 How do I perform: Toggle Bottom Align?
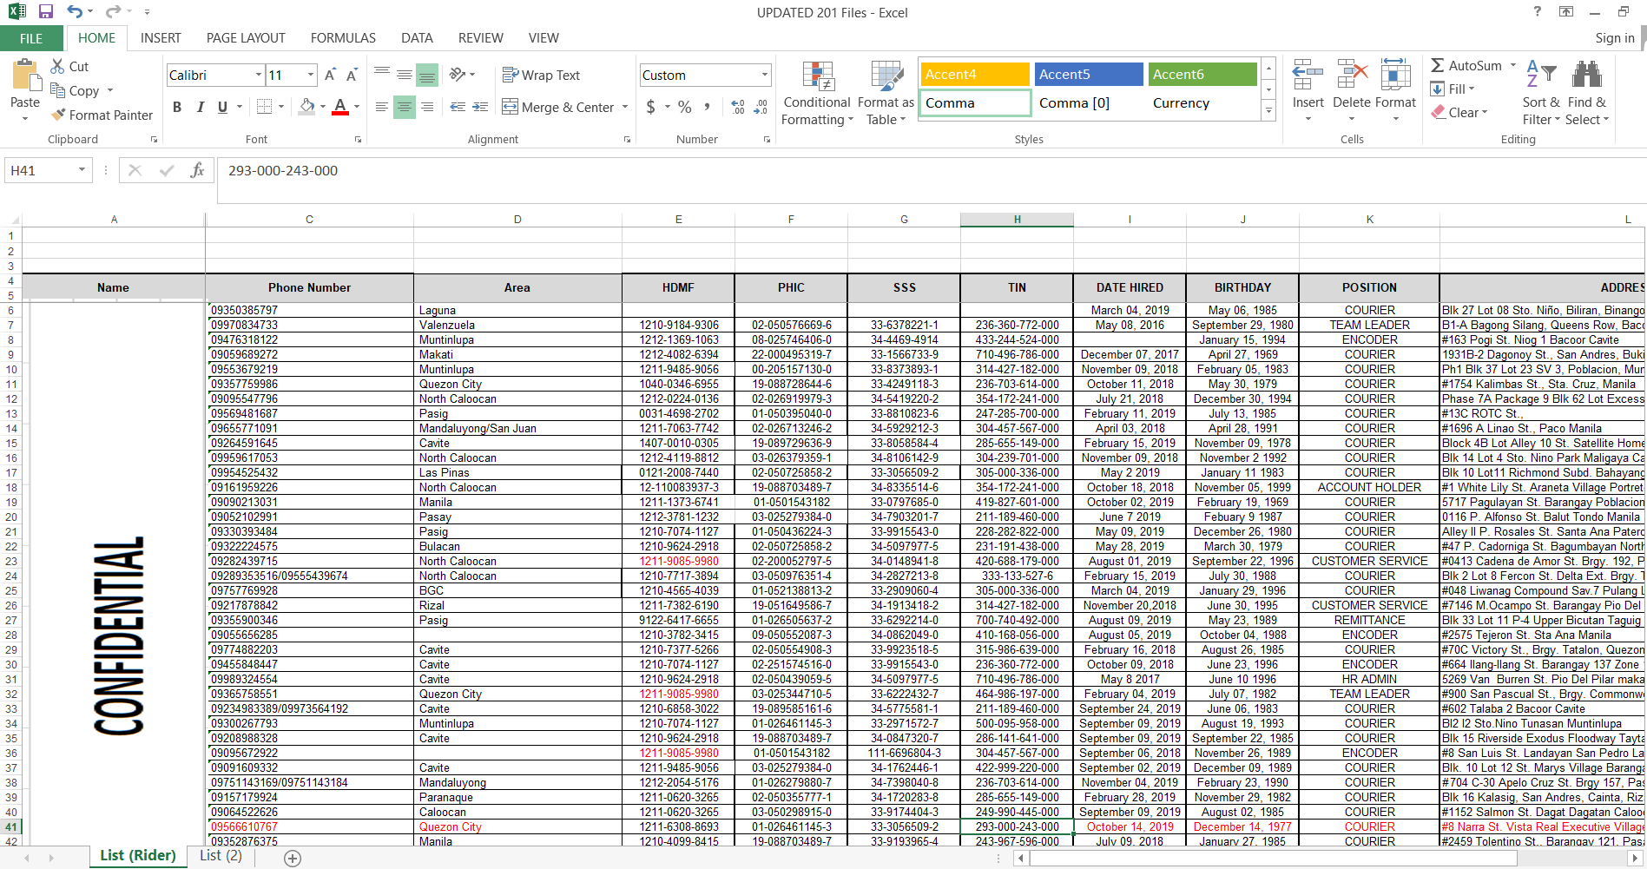click(x=427, y=75)
